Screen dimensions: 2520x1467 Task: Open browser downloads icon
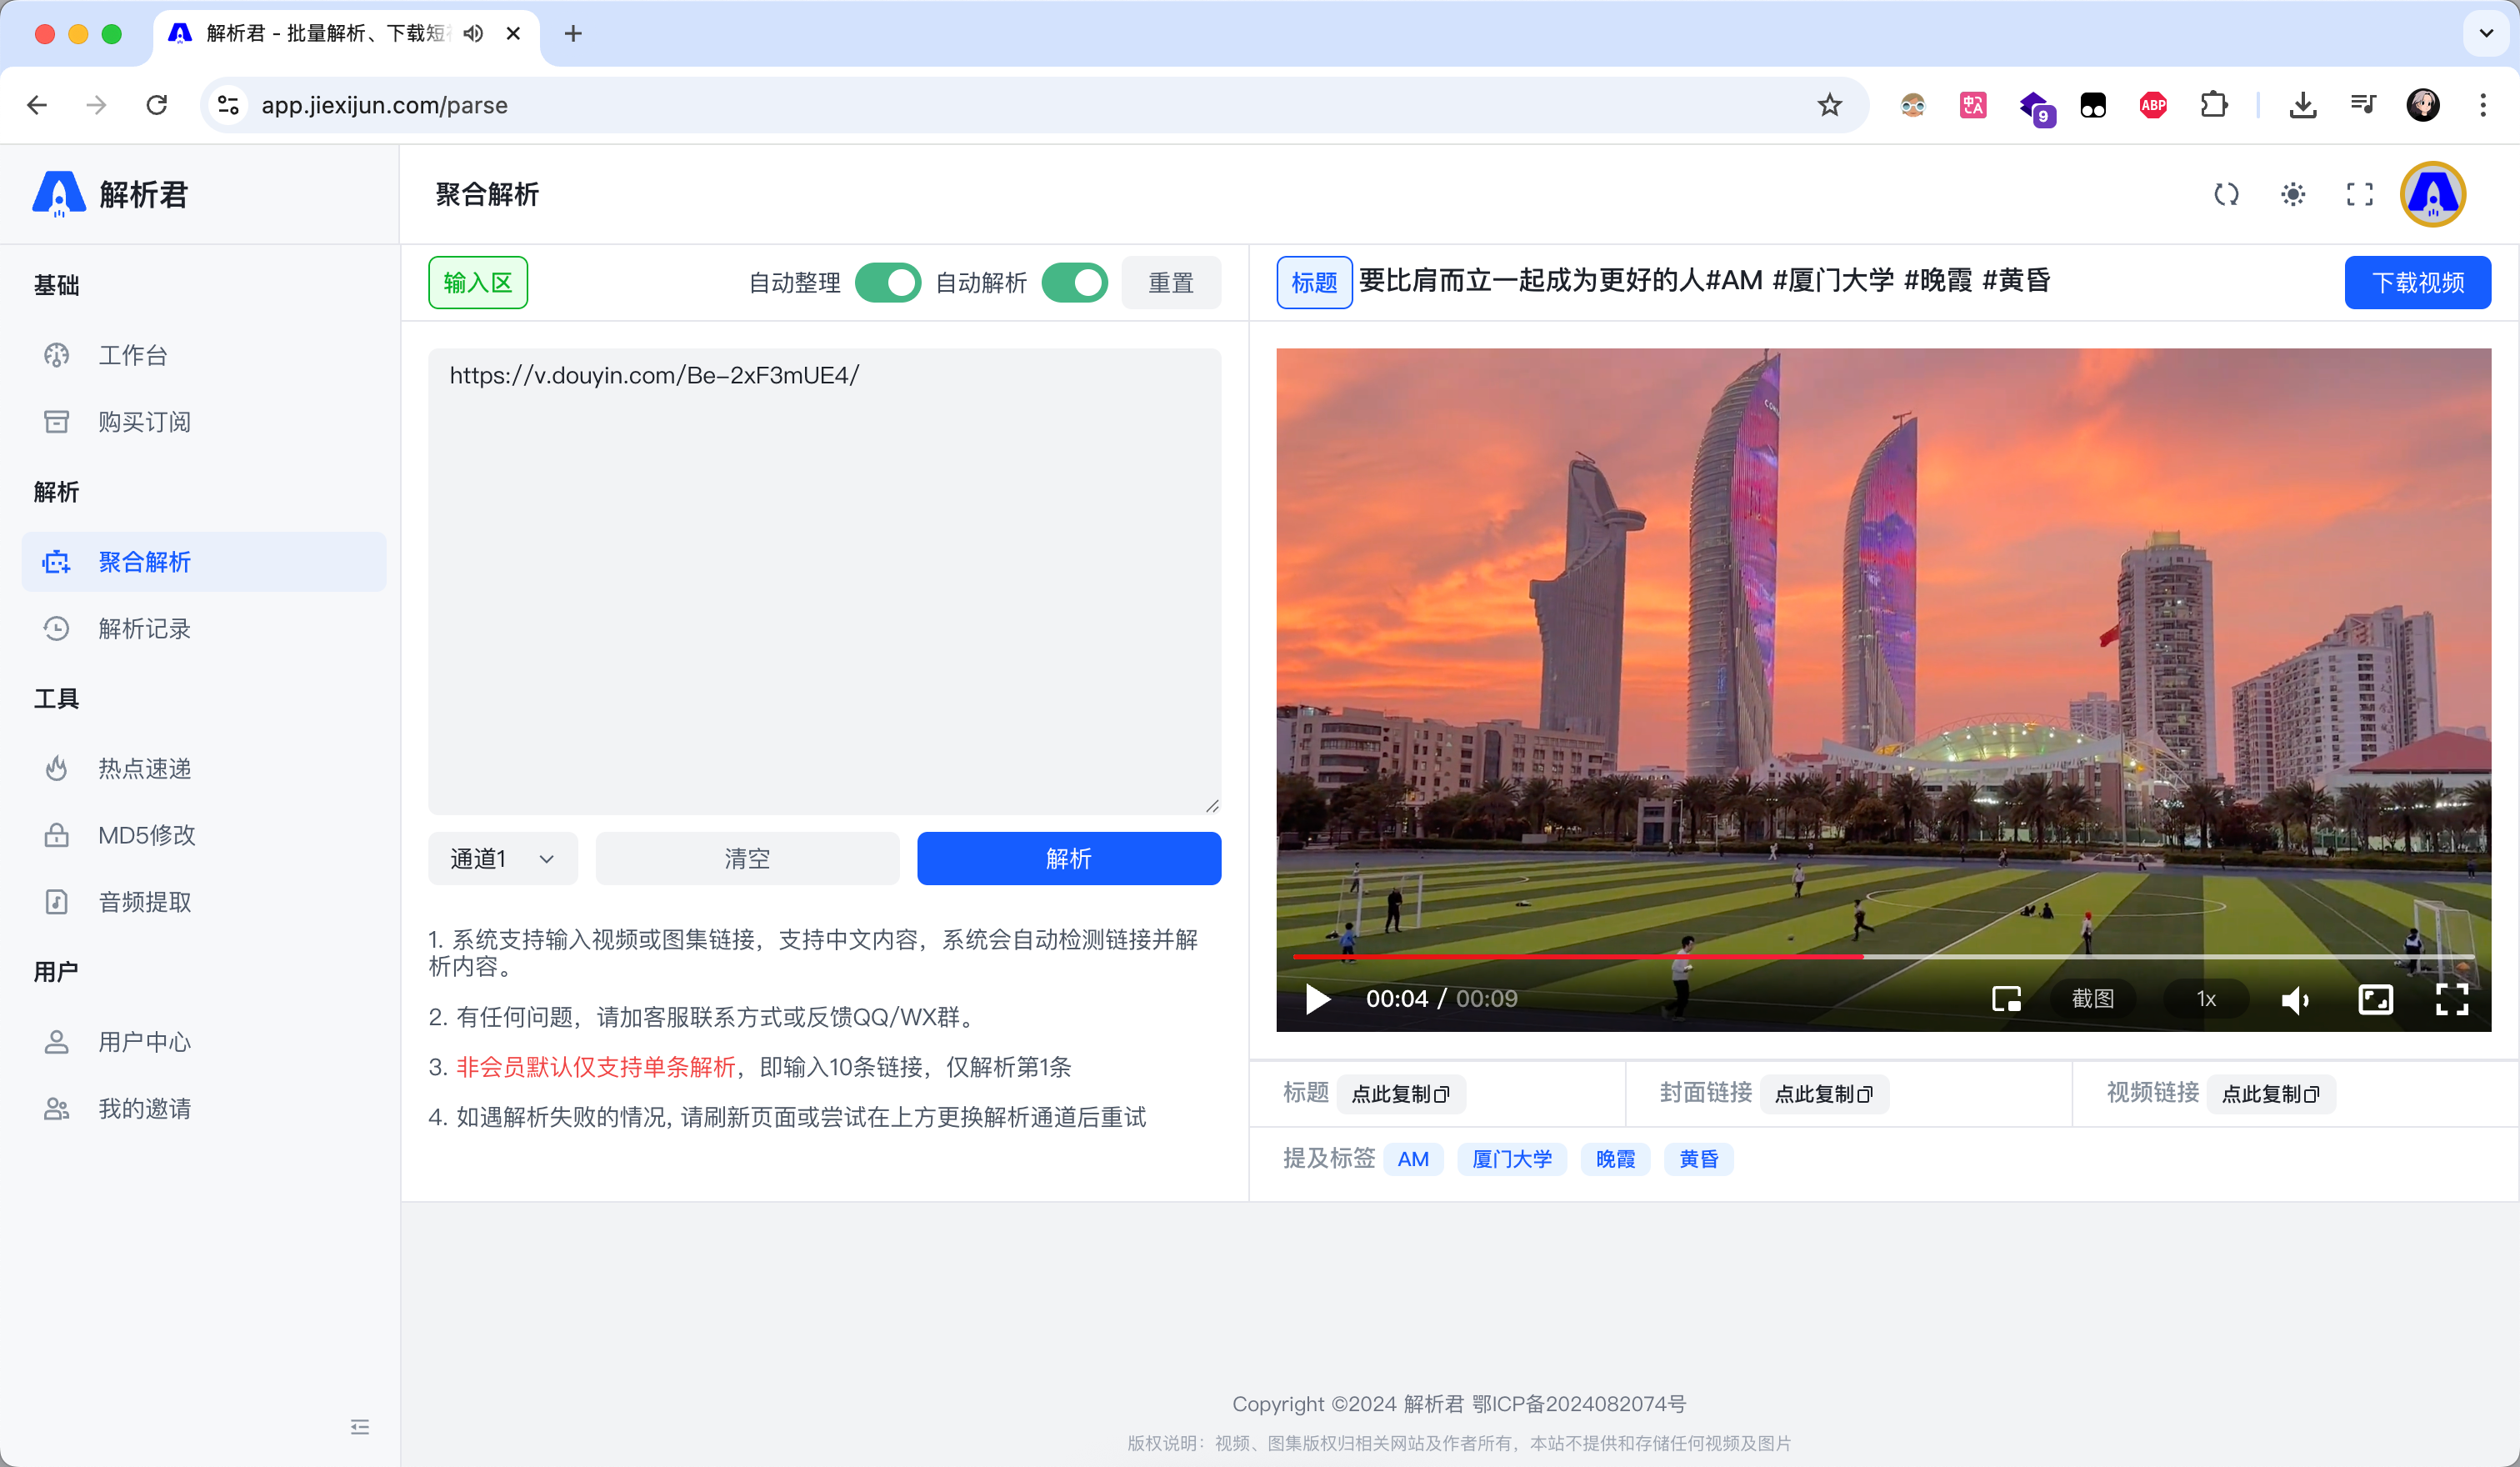[x=2303, y=105]
